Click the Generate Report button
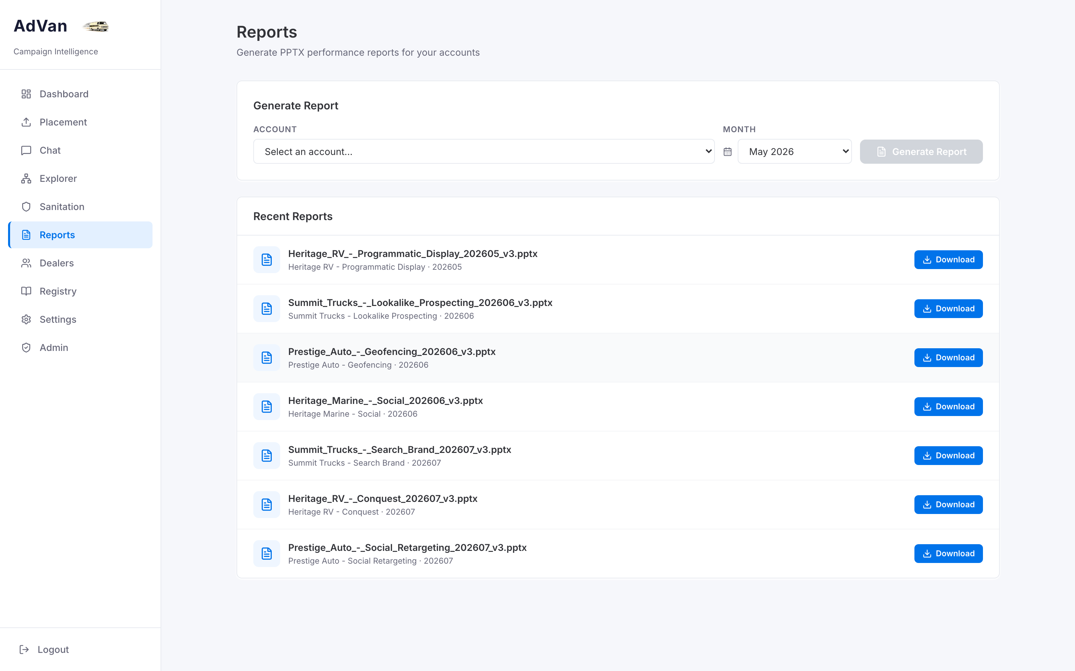This screenshot has height=671, width=1075. pos(921,152)
